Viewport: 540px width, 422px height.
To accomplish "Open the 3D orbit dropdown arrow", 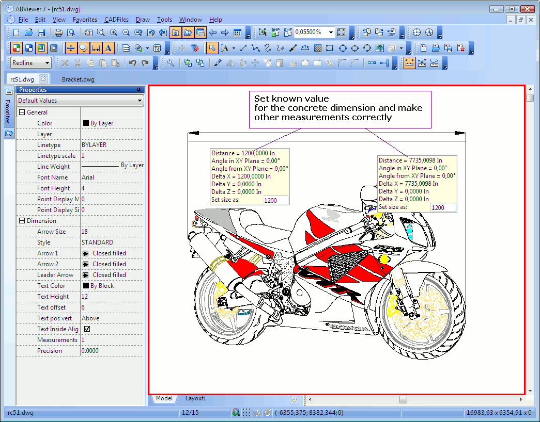I will click(x=147, y=48).
